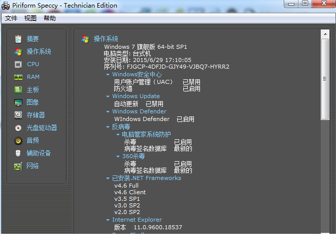Click the v4.6 Client framework entry
The height and width of the screenshot is (243, 336).
[130, 192]
